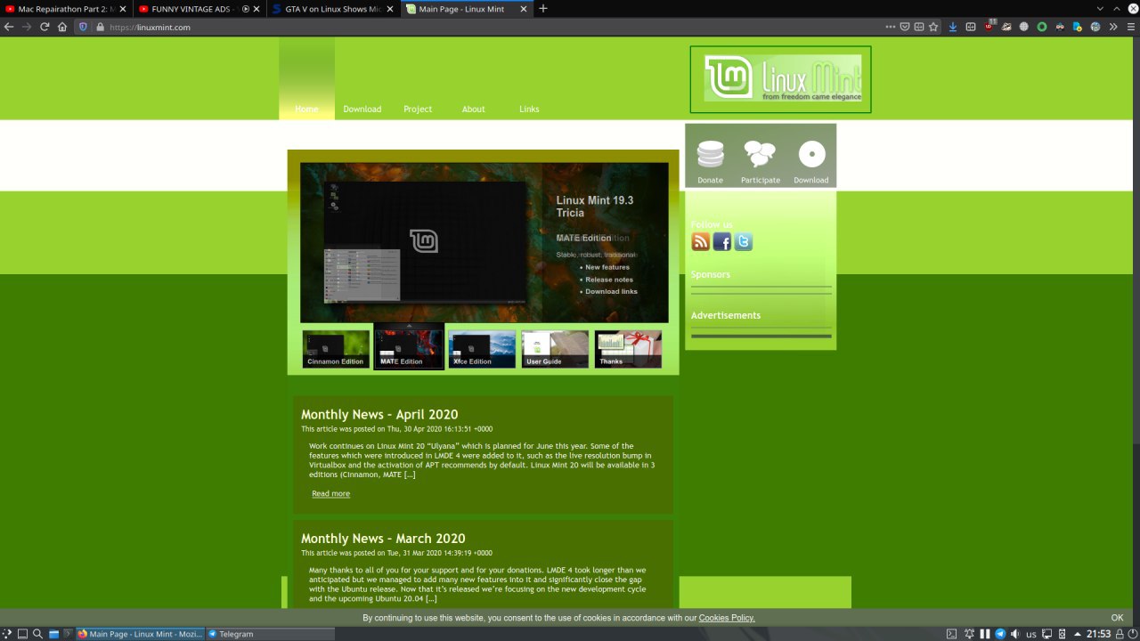1140x641 pixels.
Task: Open the Downloads panel arrow
Action: coord(953,27)
